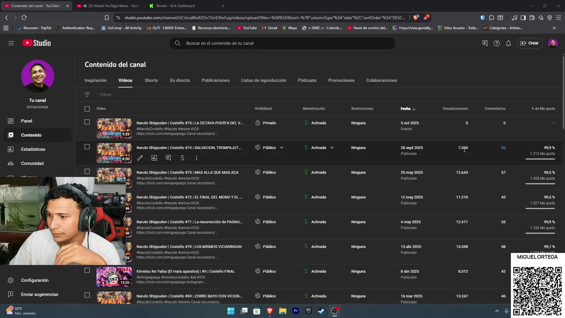Check the box for Costeño #74 video
565x318 pixels.
point(87,147)
